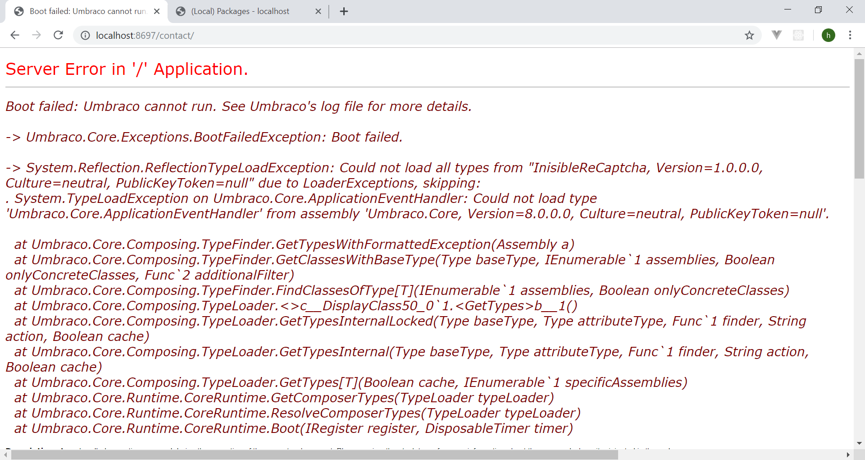Click the 'TypeFinder.GetTypesWithFormattedException' stack line
The height and width of the screenshot is (460, 865).
click(x=295, y=244)
